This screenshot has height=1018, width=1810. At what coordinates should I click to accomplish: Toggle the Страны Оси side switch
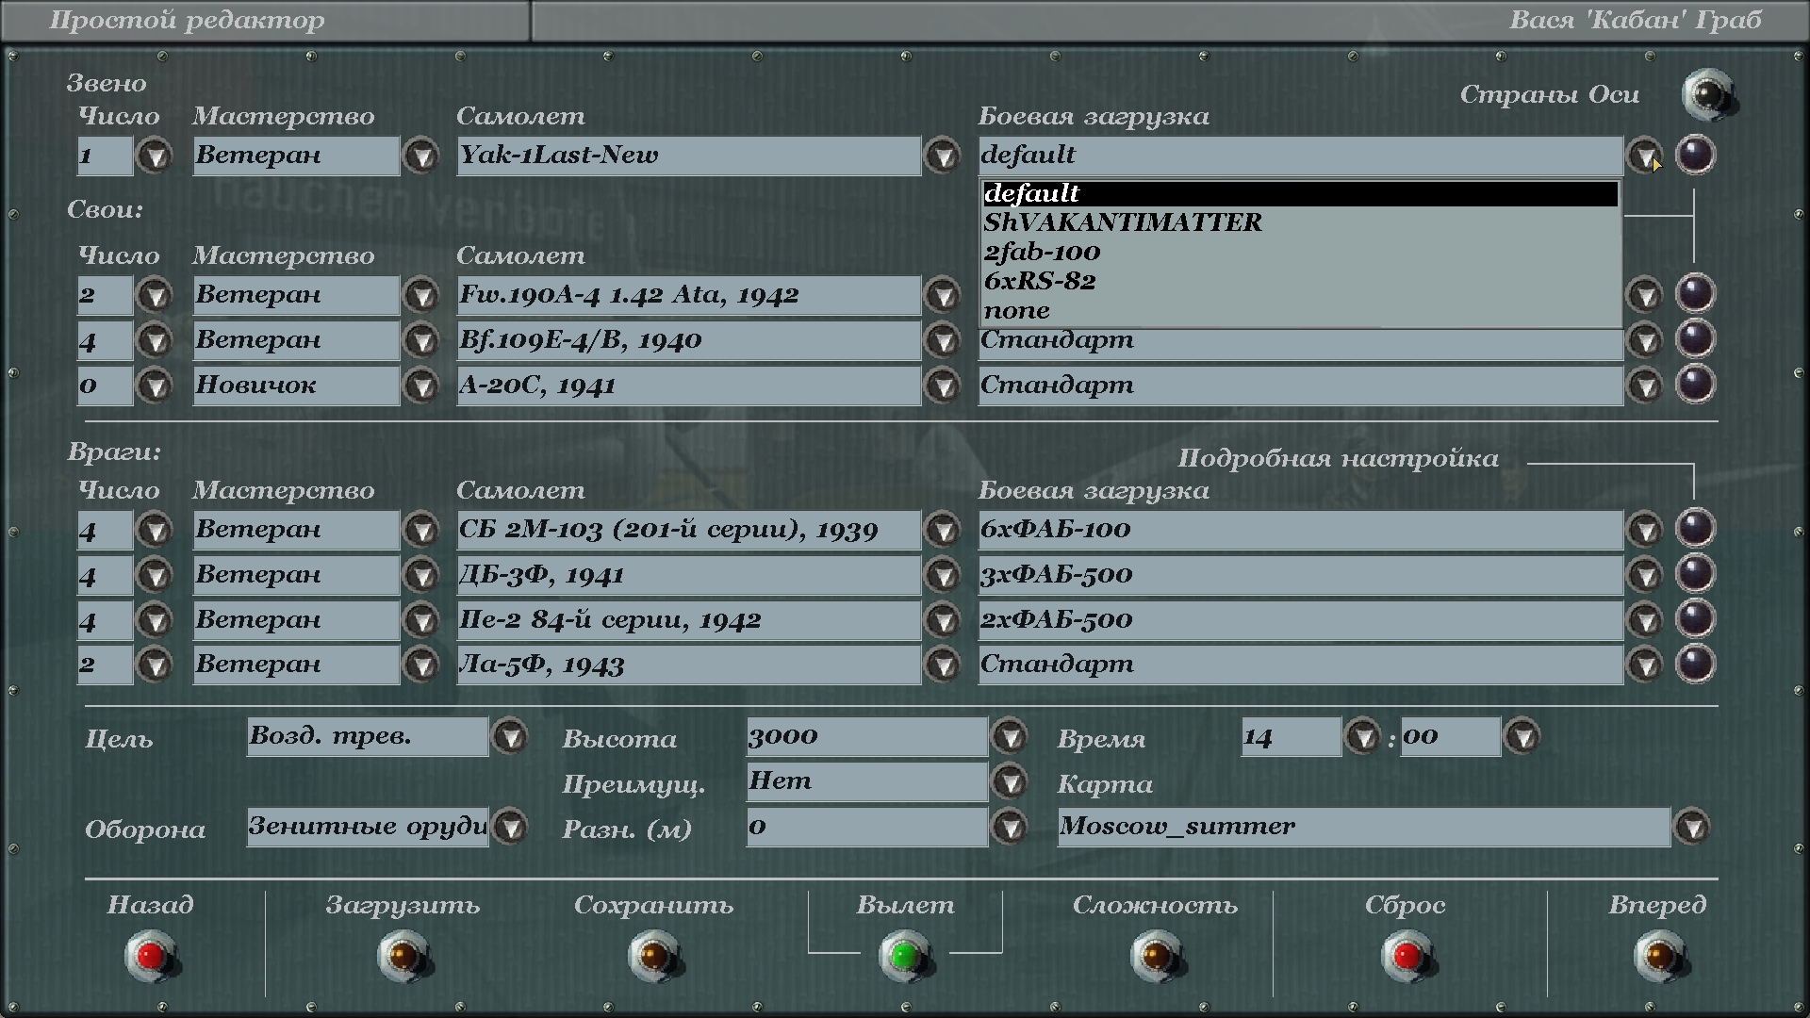(1707, 93)
